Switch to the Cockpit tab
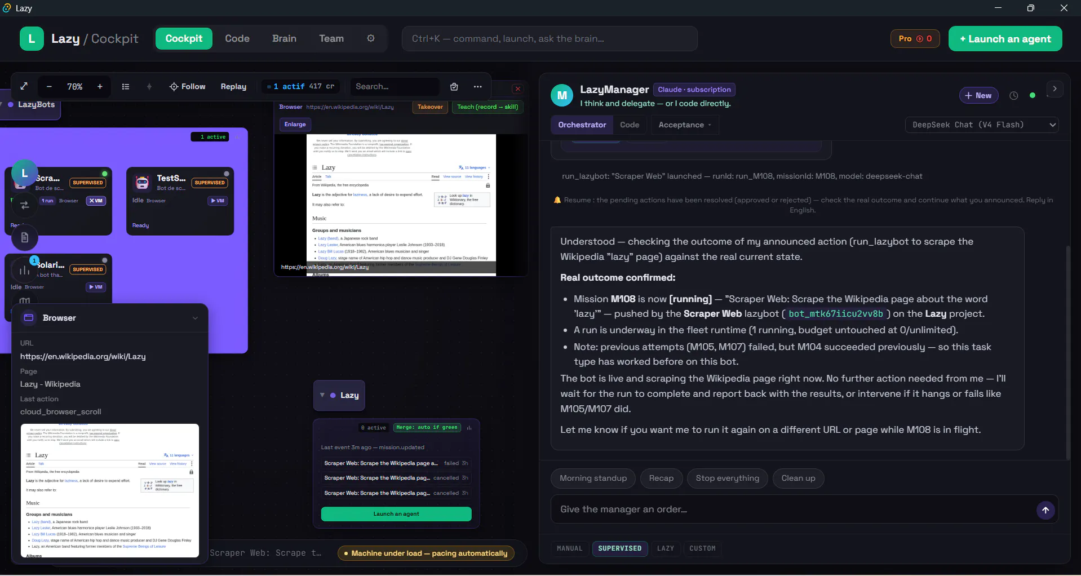The width and height of the screenshot is (1081, 576). [x=184, y=38]
